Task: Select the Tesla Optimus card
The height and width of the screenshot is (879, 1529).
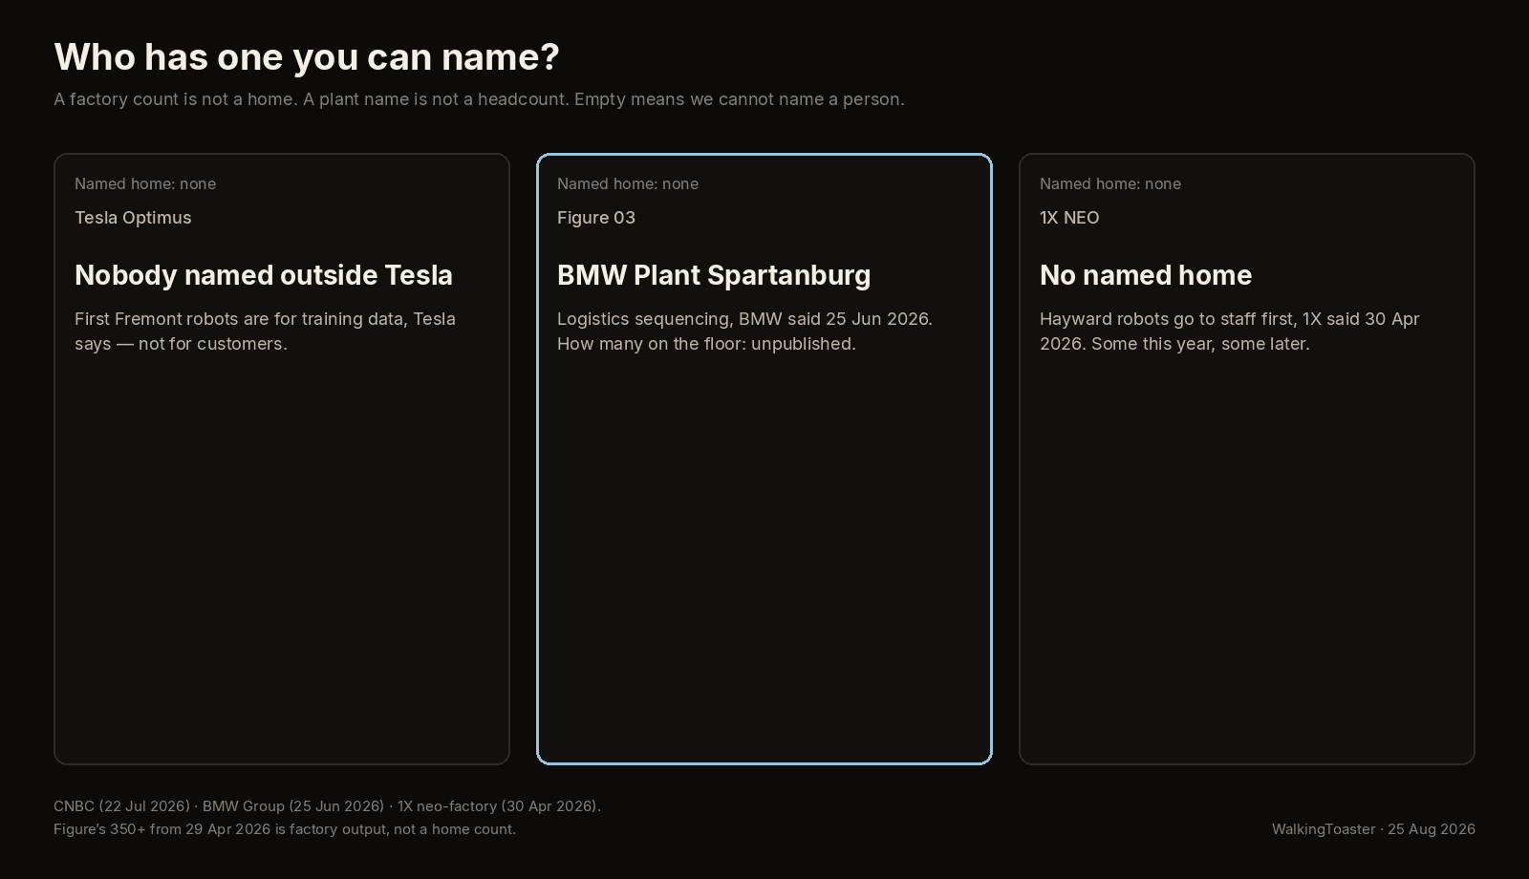Action: [282, 459]
